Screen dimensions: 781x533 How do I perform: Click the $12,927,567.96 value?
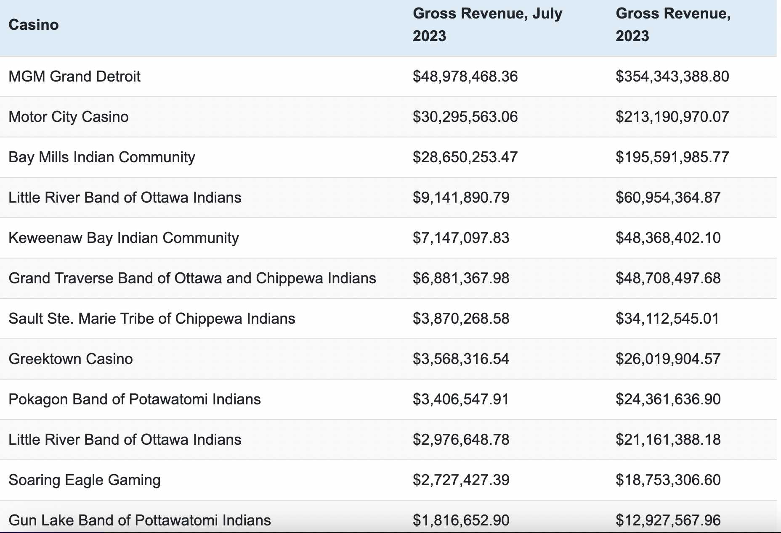[x=668, y=520]
